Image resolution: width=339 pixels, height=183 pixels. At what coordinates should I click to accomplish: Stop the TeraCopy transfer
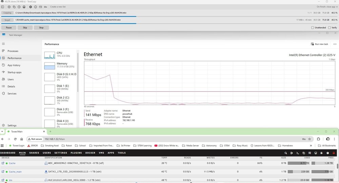41,28
